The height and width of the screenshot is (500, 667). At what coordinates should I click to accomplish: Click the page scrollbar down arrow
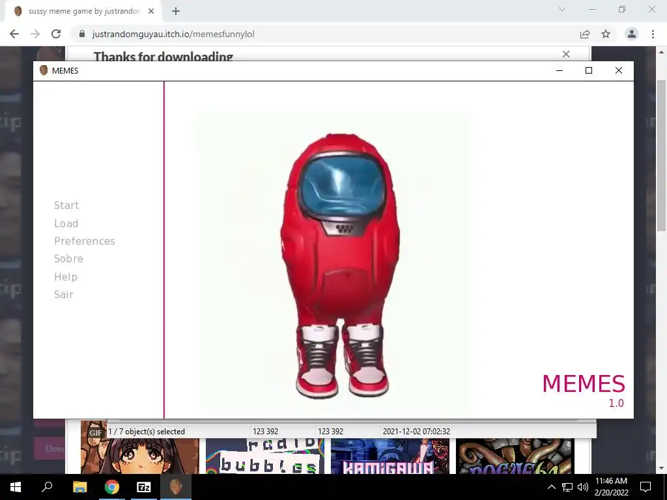662,468
